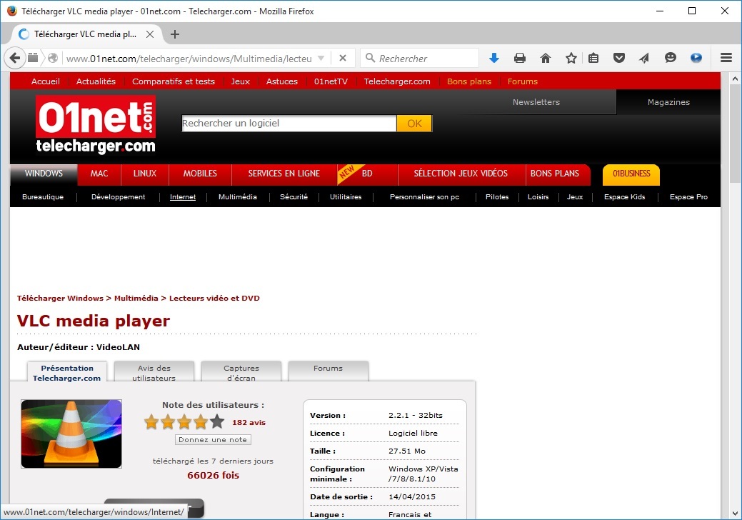Switch to the Forums product tab
This screenshot has height=520, width=742.
point(328,372)
